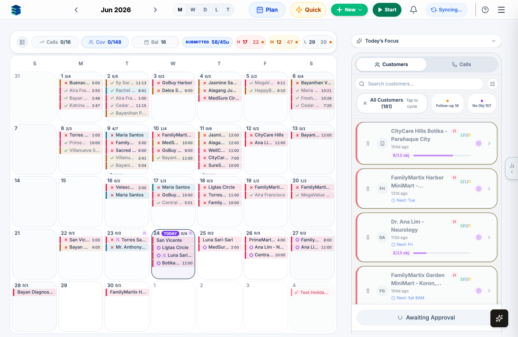The height and width of the screenshot is (337, 518).
Task: Toggle No Obj 157 filter
Action: tap(482, 103)
